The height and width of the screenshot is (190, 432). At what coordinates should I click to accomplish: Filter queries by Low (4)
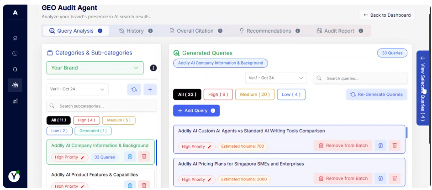tap(291, 95)
